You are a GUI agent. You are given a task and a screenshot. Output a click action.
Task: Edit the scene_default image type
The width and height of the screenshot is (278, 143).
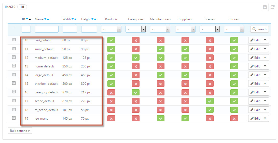point(255,101)
